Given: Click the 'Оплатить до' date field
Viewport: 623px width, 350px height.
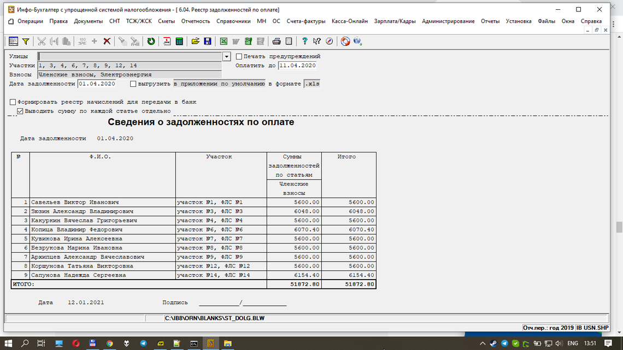Looking at the screenshot, I should tap(297, 66).
